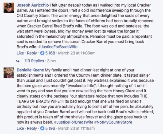Reply to Danielle Keene's comment

click(32, 128)
